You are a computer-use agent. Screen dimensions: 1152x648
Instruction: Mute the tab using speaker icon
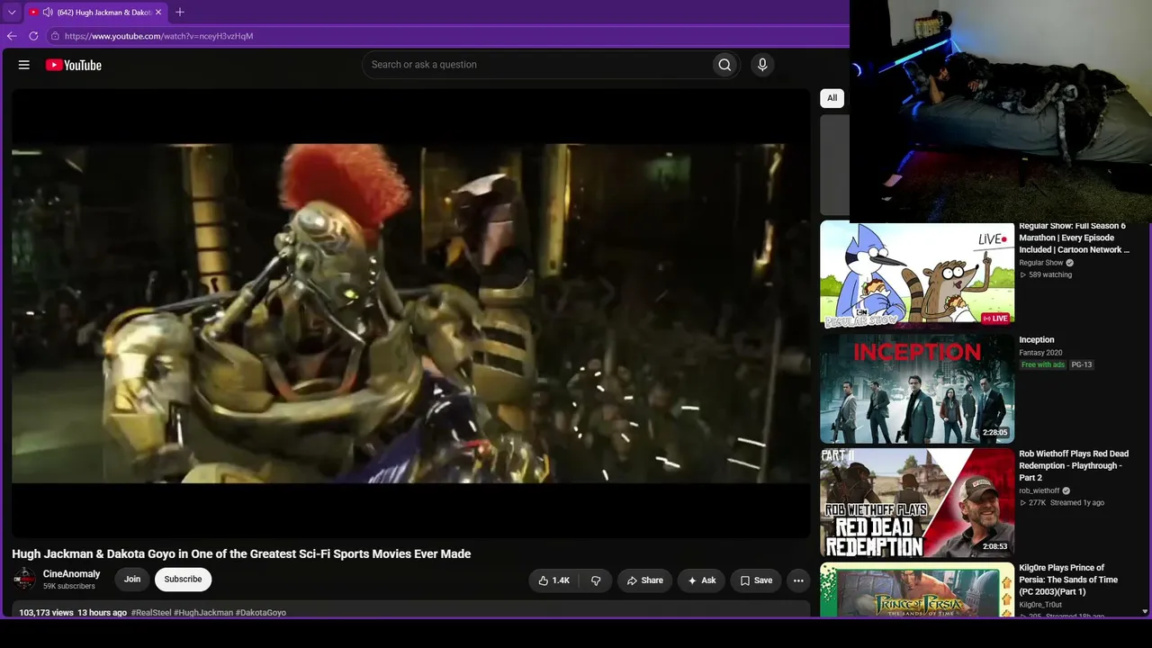point(48,13)
